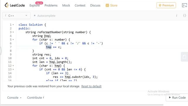Screen dimensions: 188x106
Task: Open the C++ language dropdown
Action: pos(16,16)
